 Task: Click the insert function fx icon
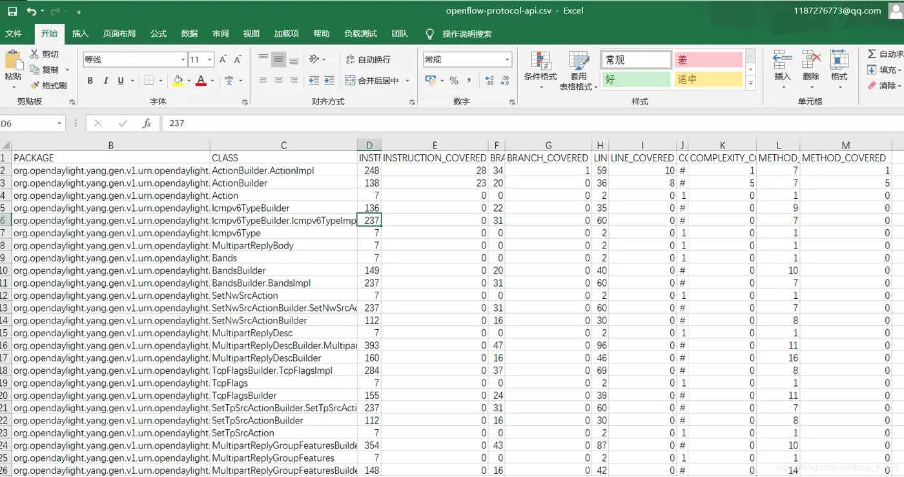click(147, 123)
